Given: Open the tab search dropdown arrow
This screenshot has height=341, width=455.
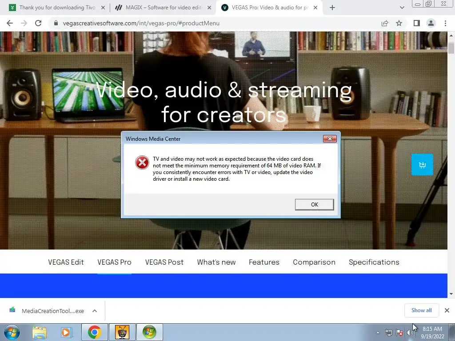Looking at the screenshot, I should pyautogui.click(x=402, y=8).
